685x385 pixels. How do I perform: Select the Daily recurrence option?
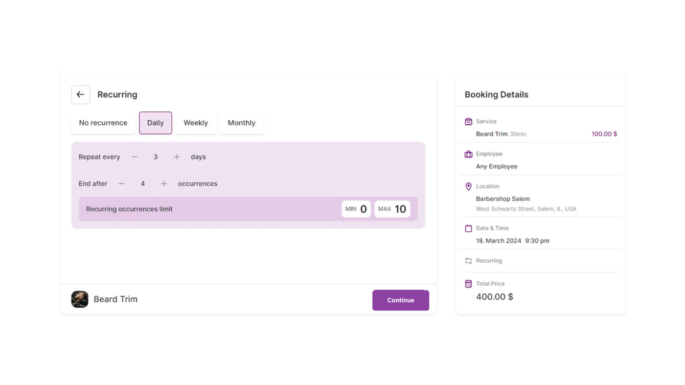(156, 123)
